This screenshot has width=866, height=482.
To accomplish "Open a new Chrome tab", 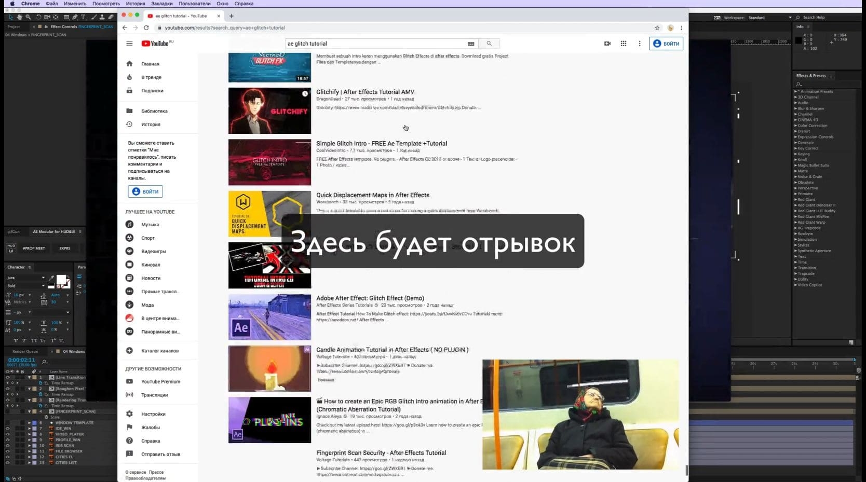I will tap(232, 16).
